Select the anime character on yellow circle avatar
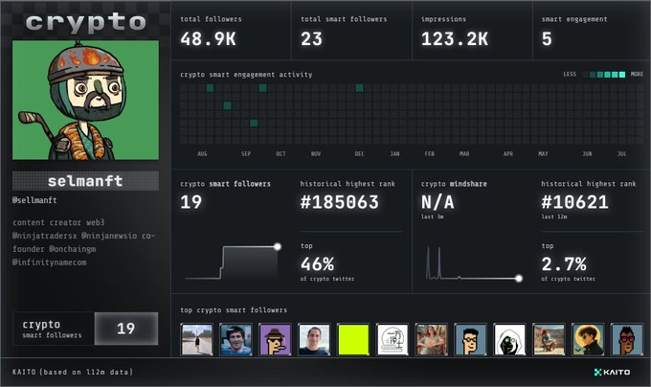The image size is (651, 387). coord(588,340)
